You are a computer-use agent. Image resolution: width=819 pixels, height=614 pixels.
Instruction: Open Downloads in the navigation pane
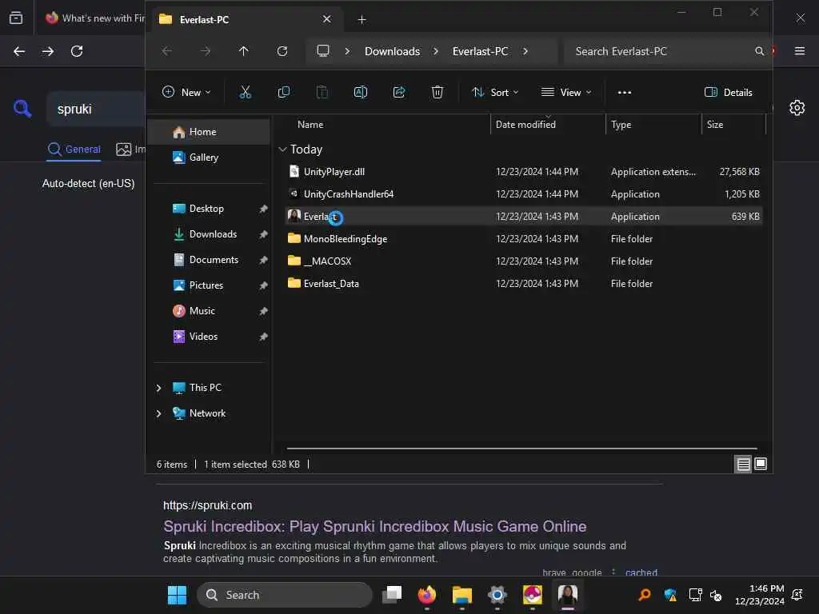209,234
